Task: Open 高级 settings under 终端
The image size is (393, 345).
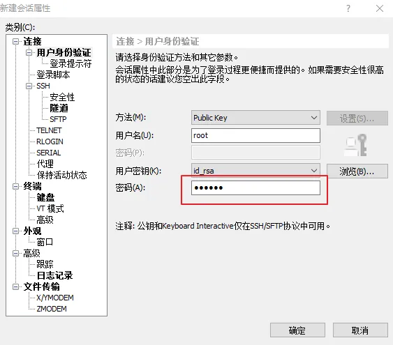Action: (x=45, y=220)
